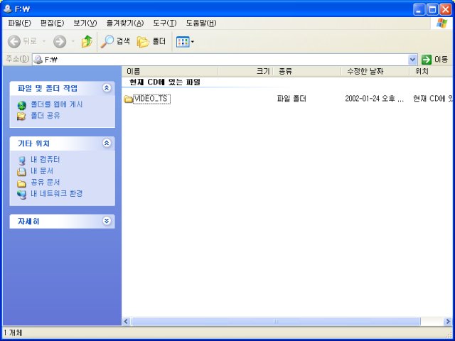This screenshot has width=455, height=341.
Task: Click the address bar CD drive icon
Action: point(38,60)
